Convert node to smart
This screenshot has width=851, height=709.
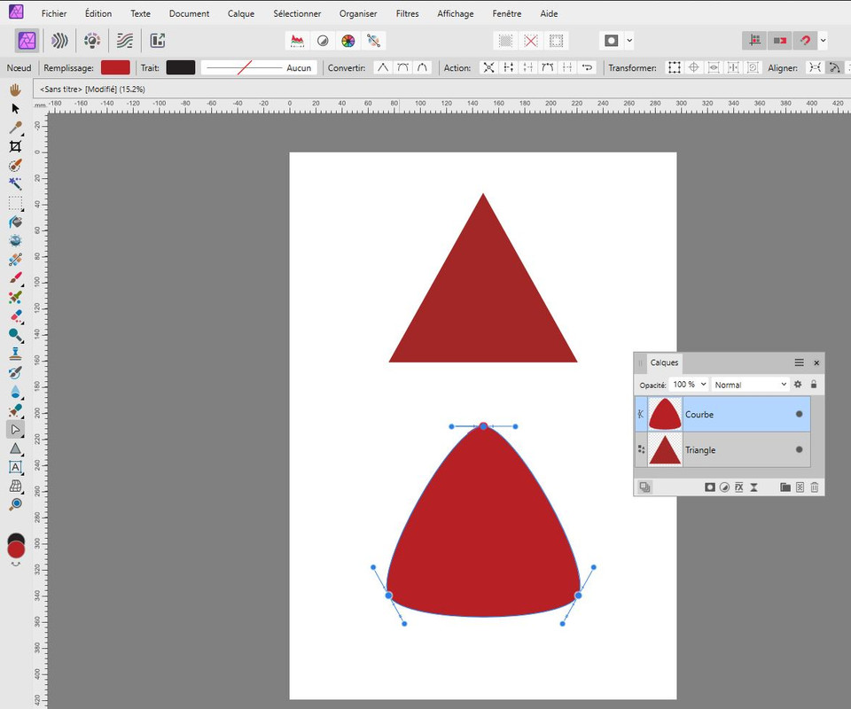422,68
